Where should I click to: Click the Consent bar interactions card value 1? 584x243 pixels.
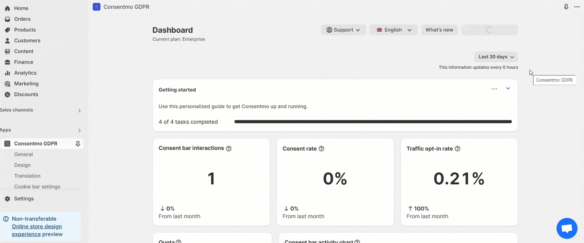(211, 178)
